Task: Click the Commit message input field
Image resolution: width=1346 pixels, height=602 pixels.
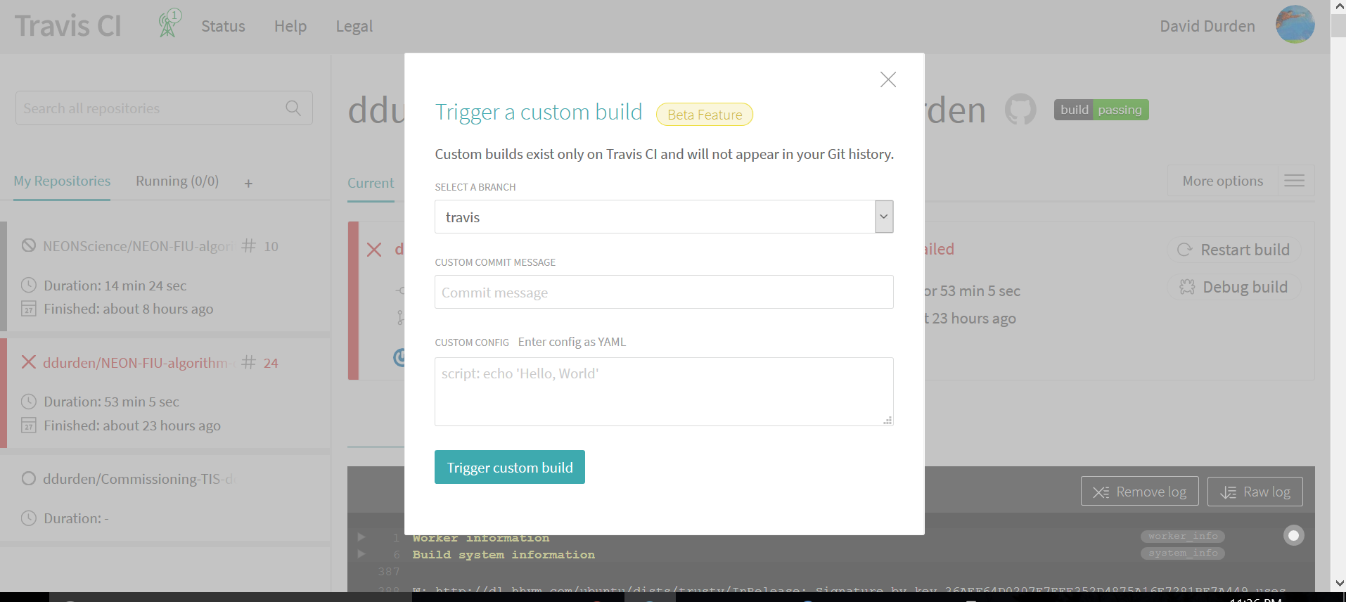Action: [x=664, y=292]
